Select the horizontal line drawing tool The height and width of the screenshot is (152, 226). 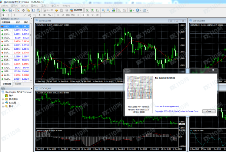click(20, 15)
